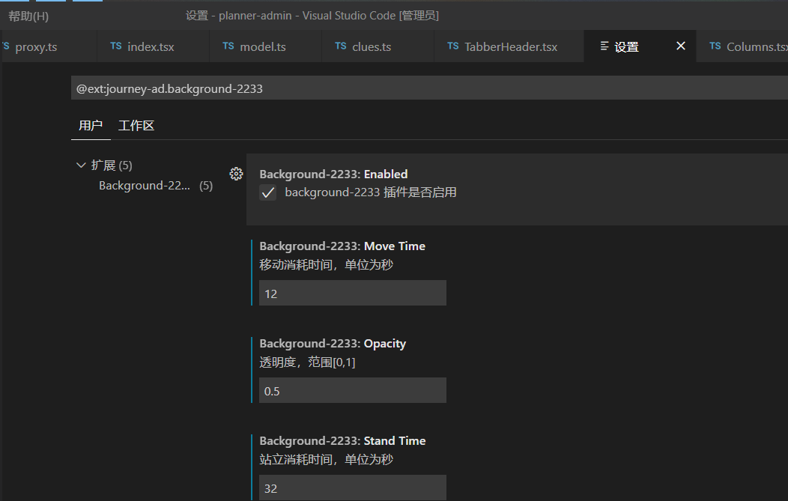Image resolution: width=788 pixels, height=501 pixels.
Task: Open the 帮助 menu
Action: point(28,15)
